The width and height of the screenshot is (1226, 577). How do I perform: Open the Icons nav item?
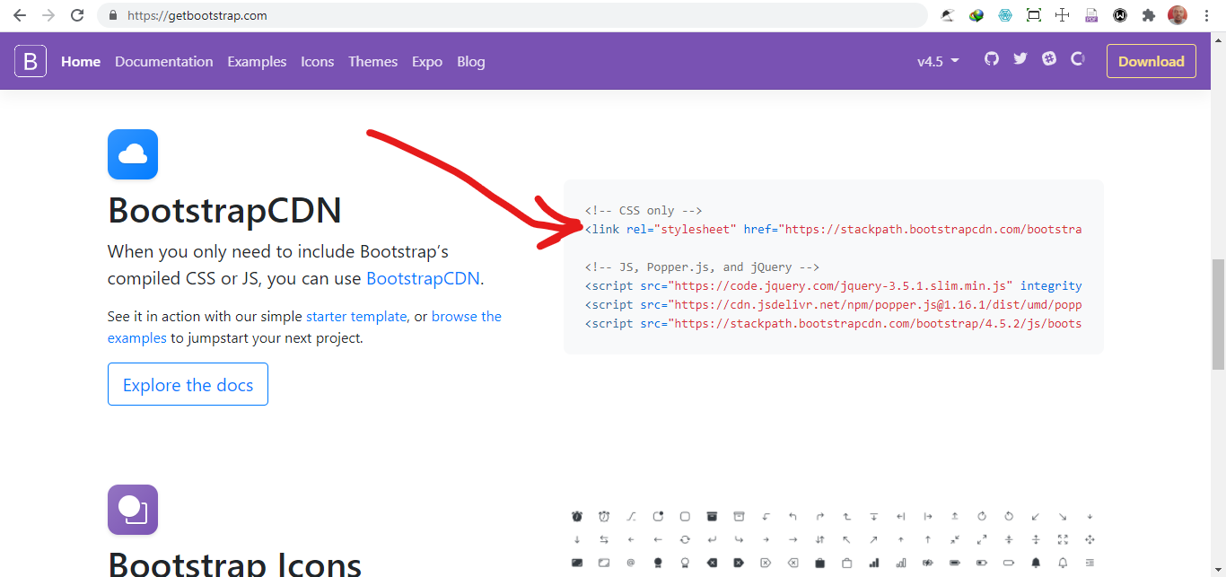pyautogui.click(x=318, y=61)
